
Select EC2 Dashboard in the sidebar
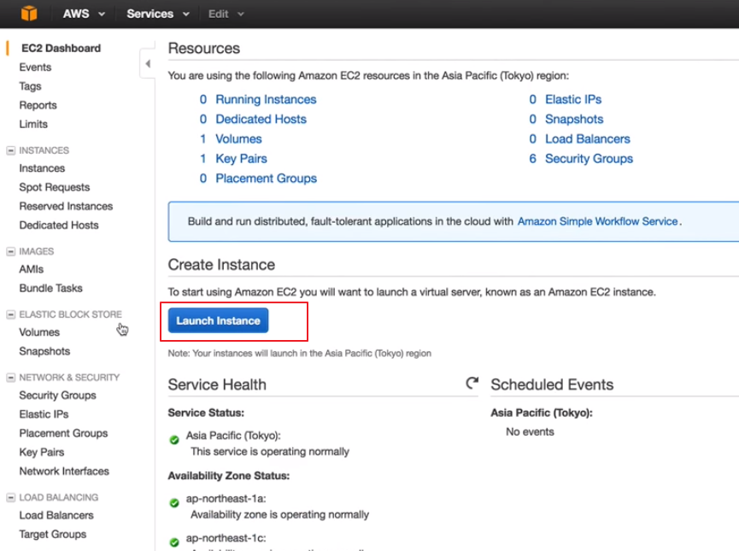(61, 48)
